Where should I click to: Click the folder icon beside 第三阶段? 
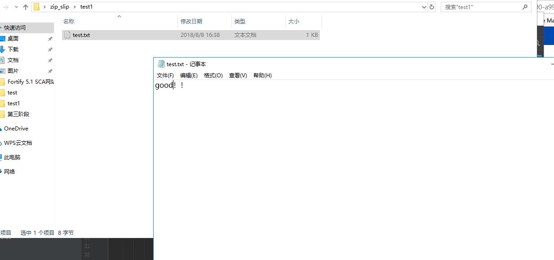click(2, 114)
